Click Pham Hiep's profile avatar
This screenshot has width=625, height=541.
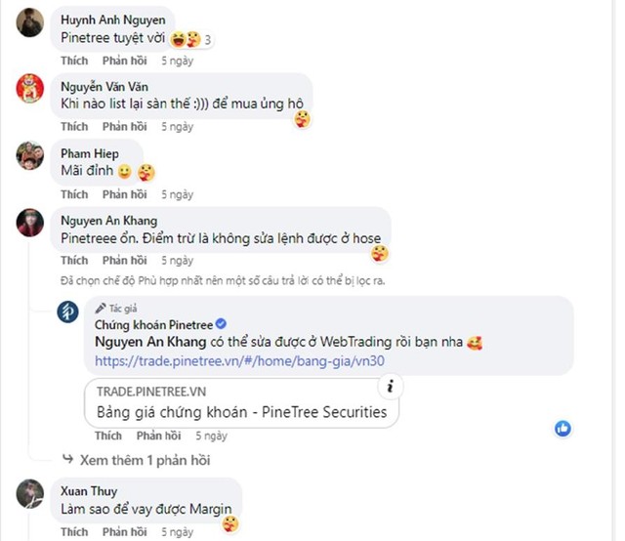tap(30, 155)
